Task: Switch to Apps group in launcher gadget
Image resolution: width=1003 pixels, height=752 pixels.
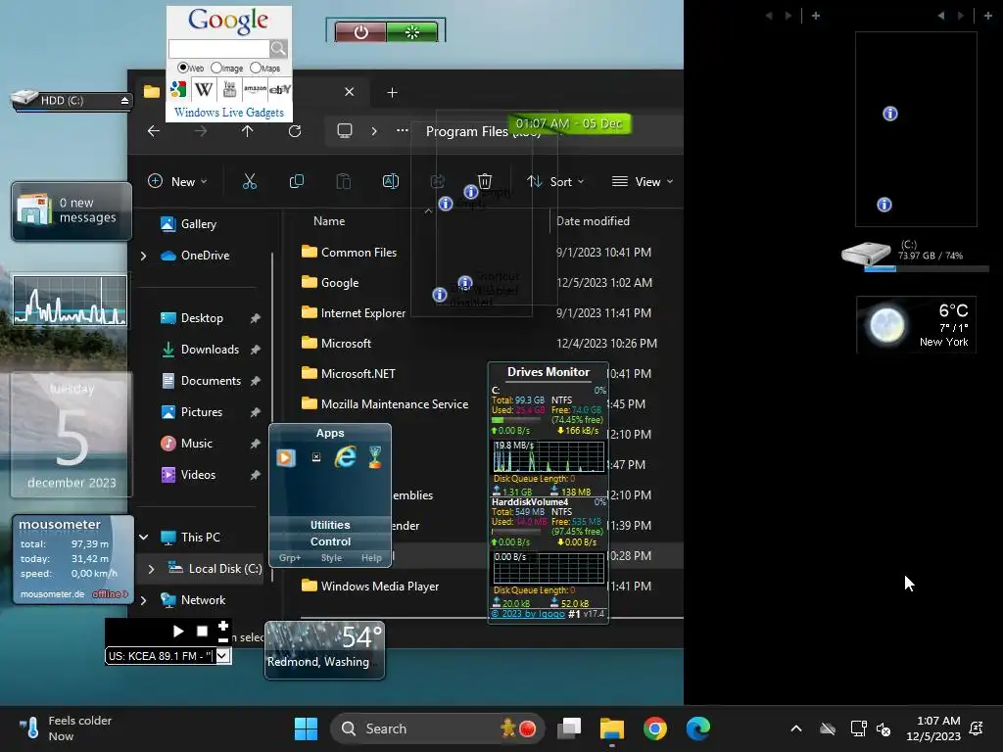Action: pyautogui.click(x=330, y=433)
